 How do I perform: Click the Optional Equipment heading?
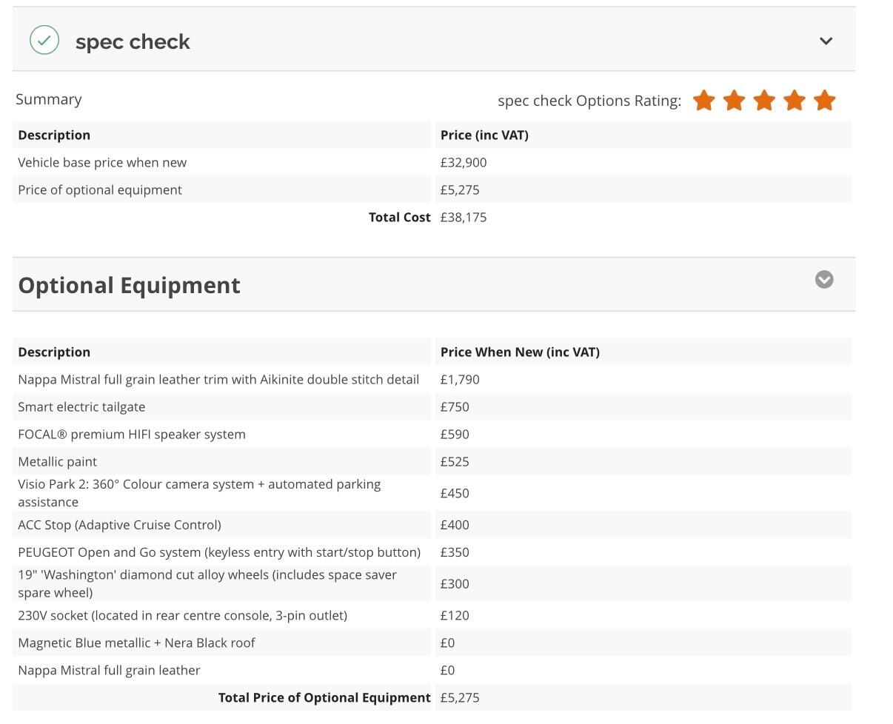pyautogui.click(x=129, y=286)
